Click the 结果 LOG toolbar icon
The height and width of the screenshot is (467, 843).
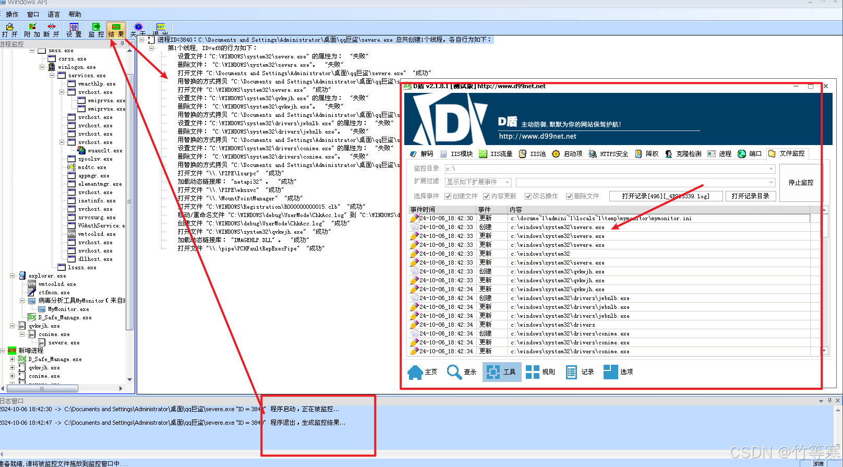[116, 30]
